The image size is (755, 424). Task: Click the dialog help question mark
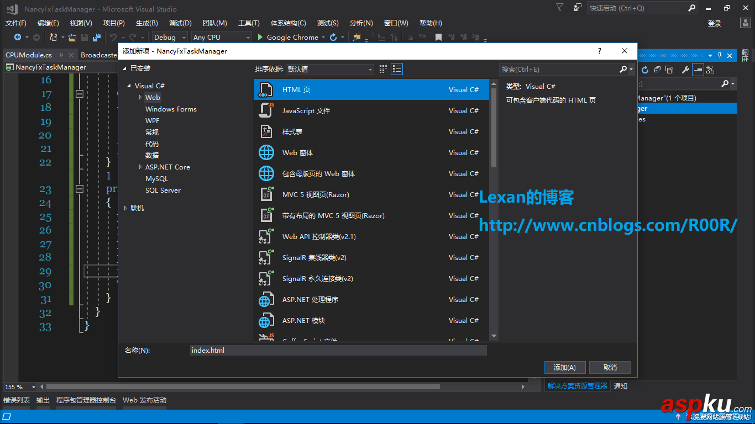coord(600,51)
